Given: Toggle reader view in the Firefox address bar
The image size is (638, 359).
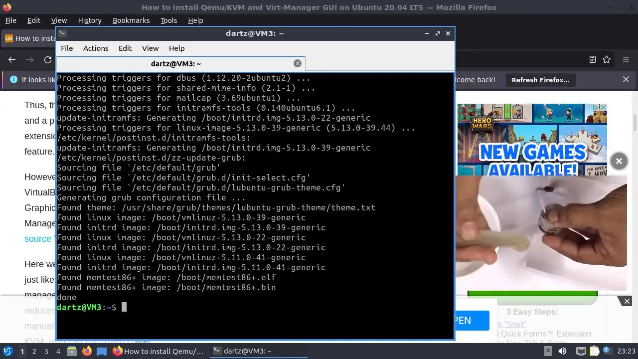Looking at the screenshot, I should (593, 60).
